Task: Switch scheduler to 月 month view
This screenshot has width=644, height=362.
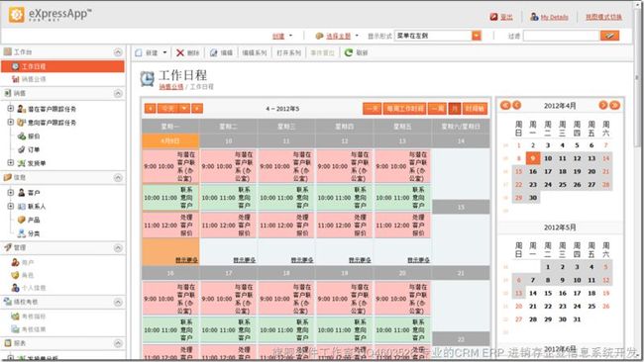Action: pos(455,108)
